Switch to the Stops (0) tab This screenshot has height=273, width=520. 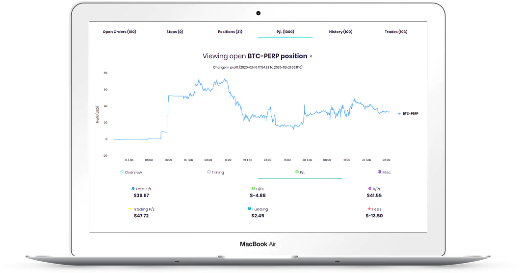[x=175, y=32]
